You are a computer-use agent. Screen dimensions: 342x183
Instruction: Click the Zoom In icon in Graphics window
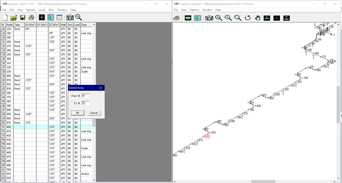tap(228, 18)
